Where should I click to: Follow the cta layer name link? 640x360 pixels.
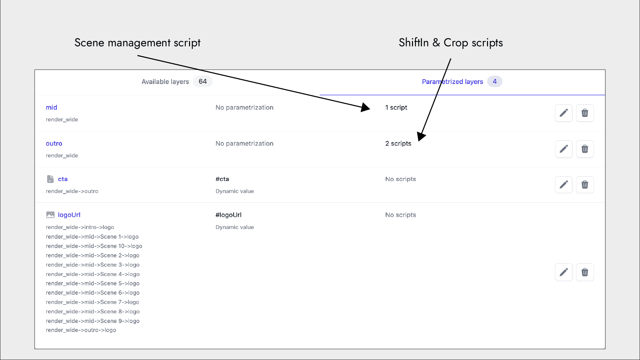click(x=63, y=179)
